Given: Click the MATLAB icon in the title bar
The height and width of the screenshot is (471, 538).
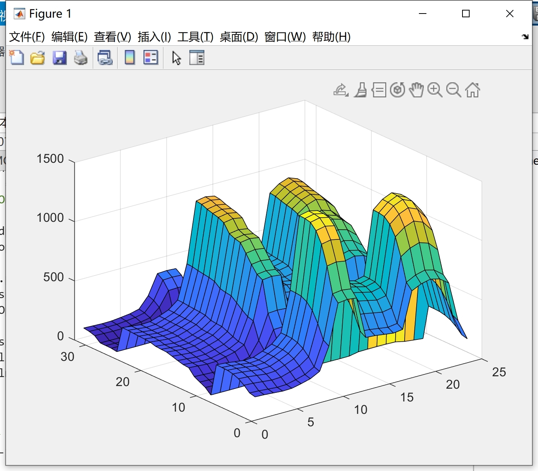Looking at the screenshot, I should click(x=19, y=14).
